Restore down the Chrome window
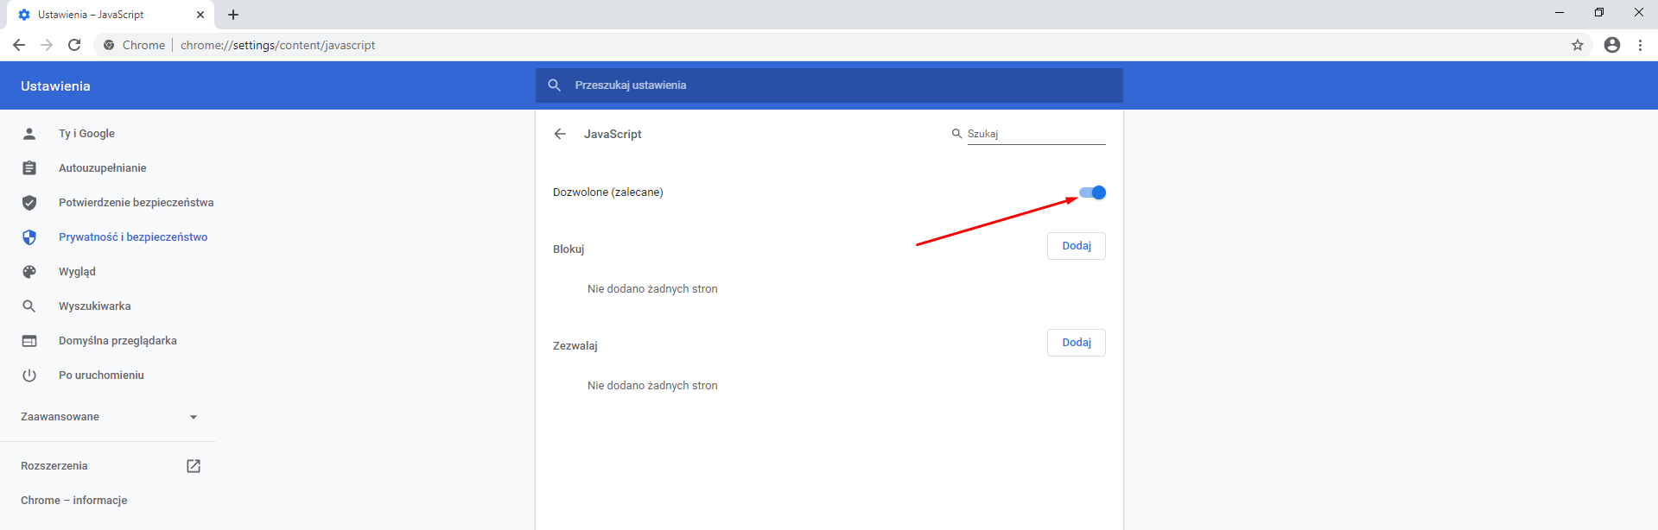1658x530 pixels. [x=1599, y=13]
